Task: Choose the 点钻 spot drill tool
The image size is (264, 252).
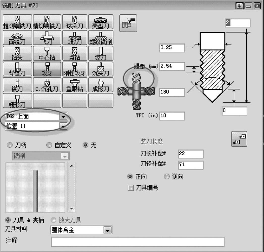Action: pos(75,53)
